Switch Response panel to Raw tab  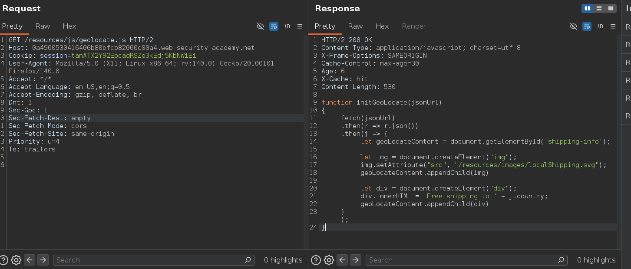(355, 26)
